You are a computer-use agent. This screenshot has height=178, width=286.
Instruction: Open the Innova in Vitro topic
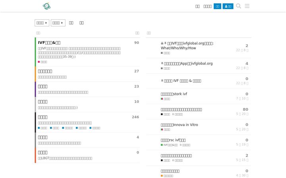[179, 125]
